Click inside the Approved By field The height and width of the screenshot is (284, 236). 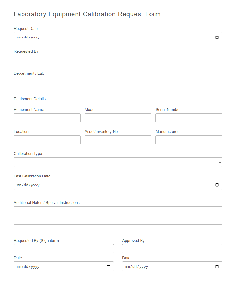(172, 249)
